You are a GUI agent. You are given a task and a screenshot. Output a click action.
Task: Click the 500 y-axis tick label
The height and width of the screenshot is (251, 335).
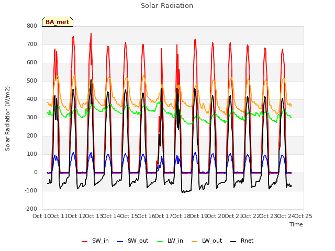(32, 81)
